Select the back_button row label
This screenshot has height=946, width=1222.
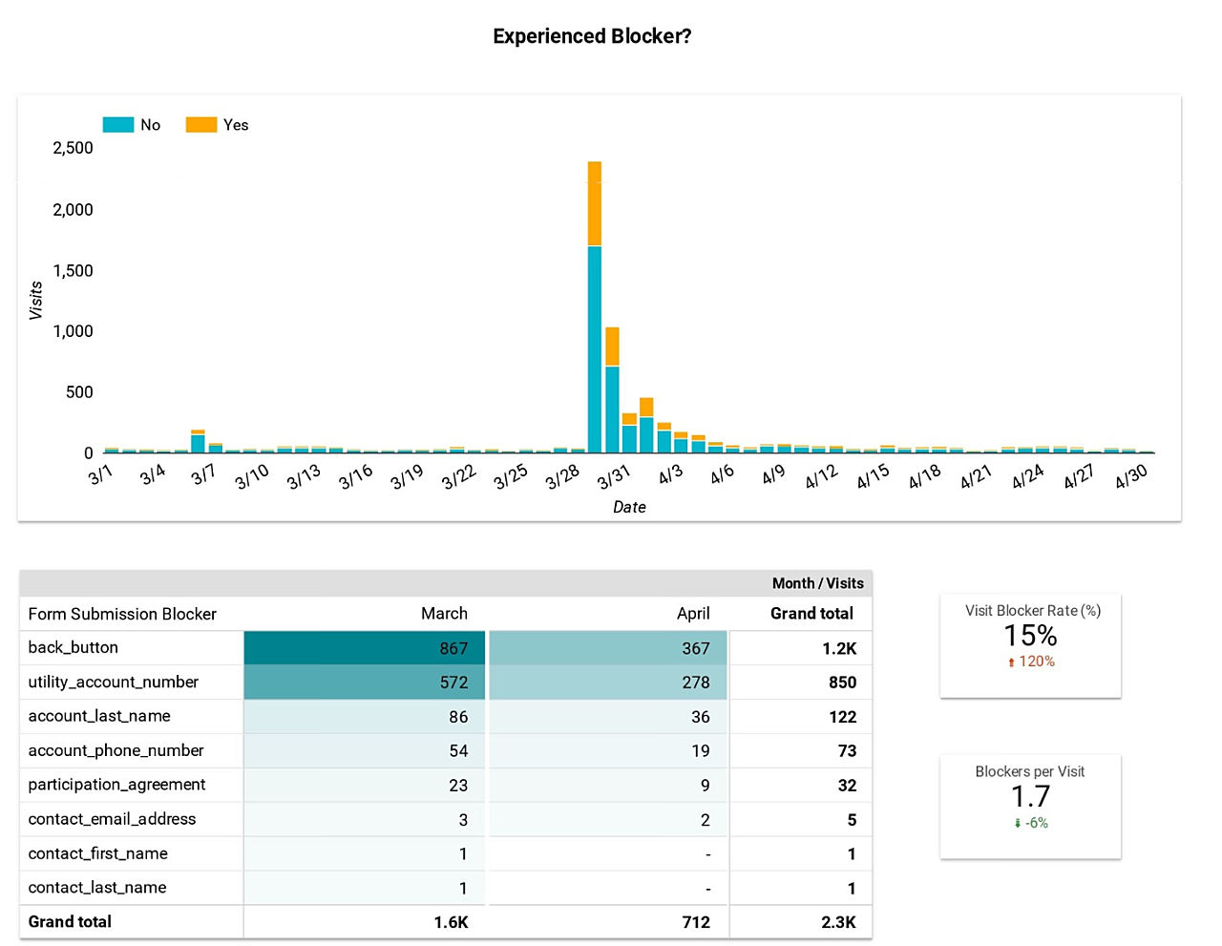tap(74, 647)
